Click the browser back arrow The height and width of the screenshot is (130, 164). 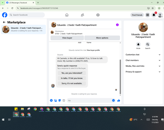point(3,8)
